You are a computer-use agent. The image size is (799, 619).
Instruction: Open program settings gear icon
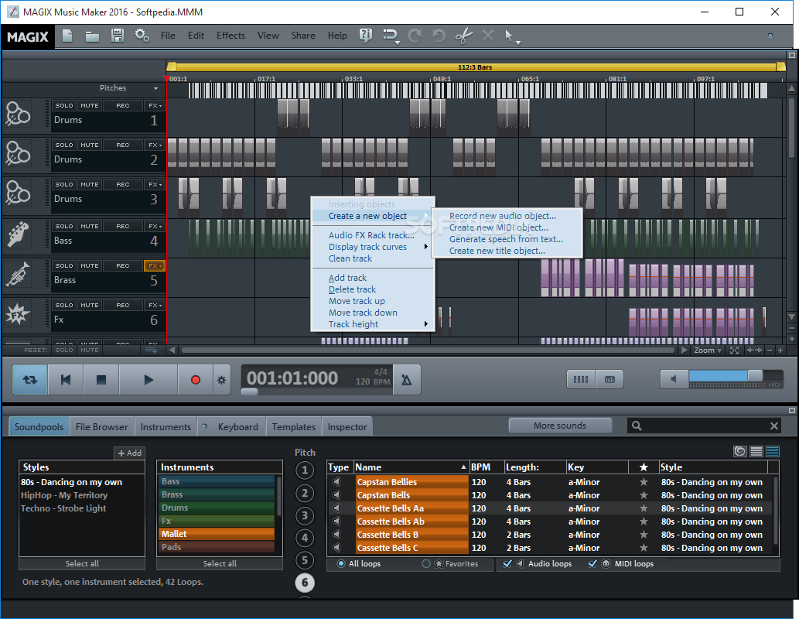coord(142,36)
